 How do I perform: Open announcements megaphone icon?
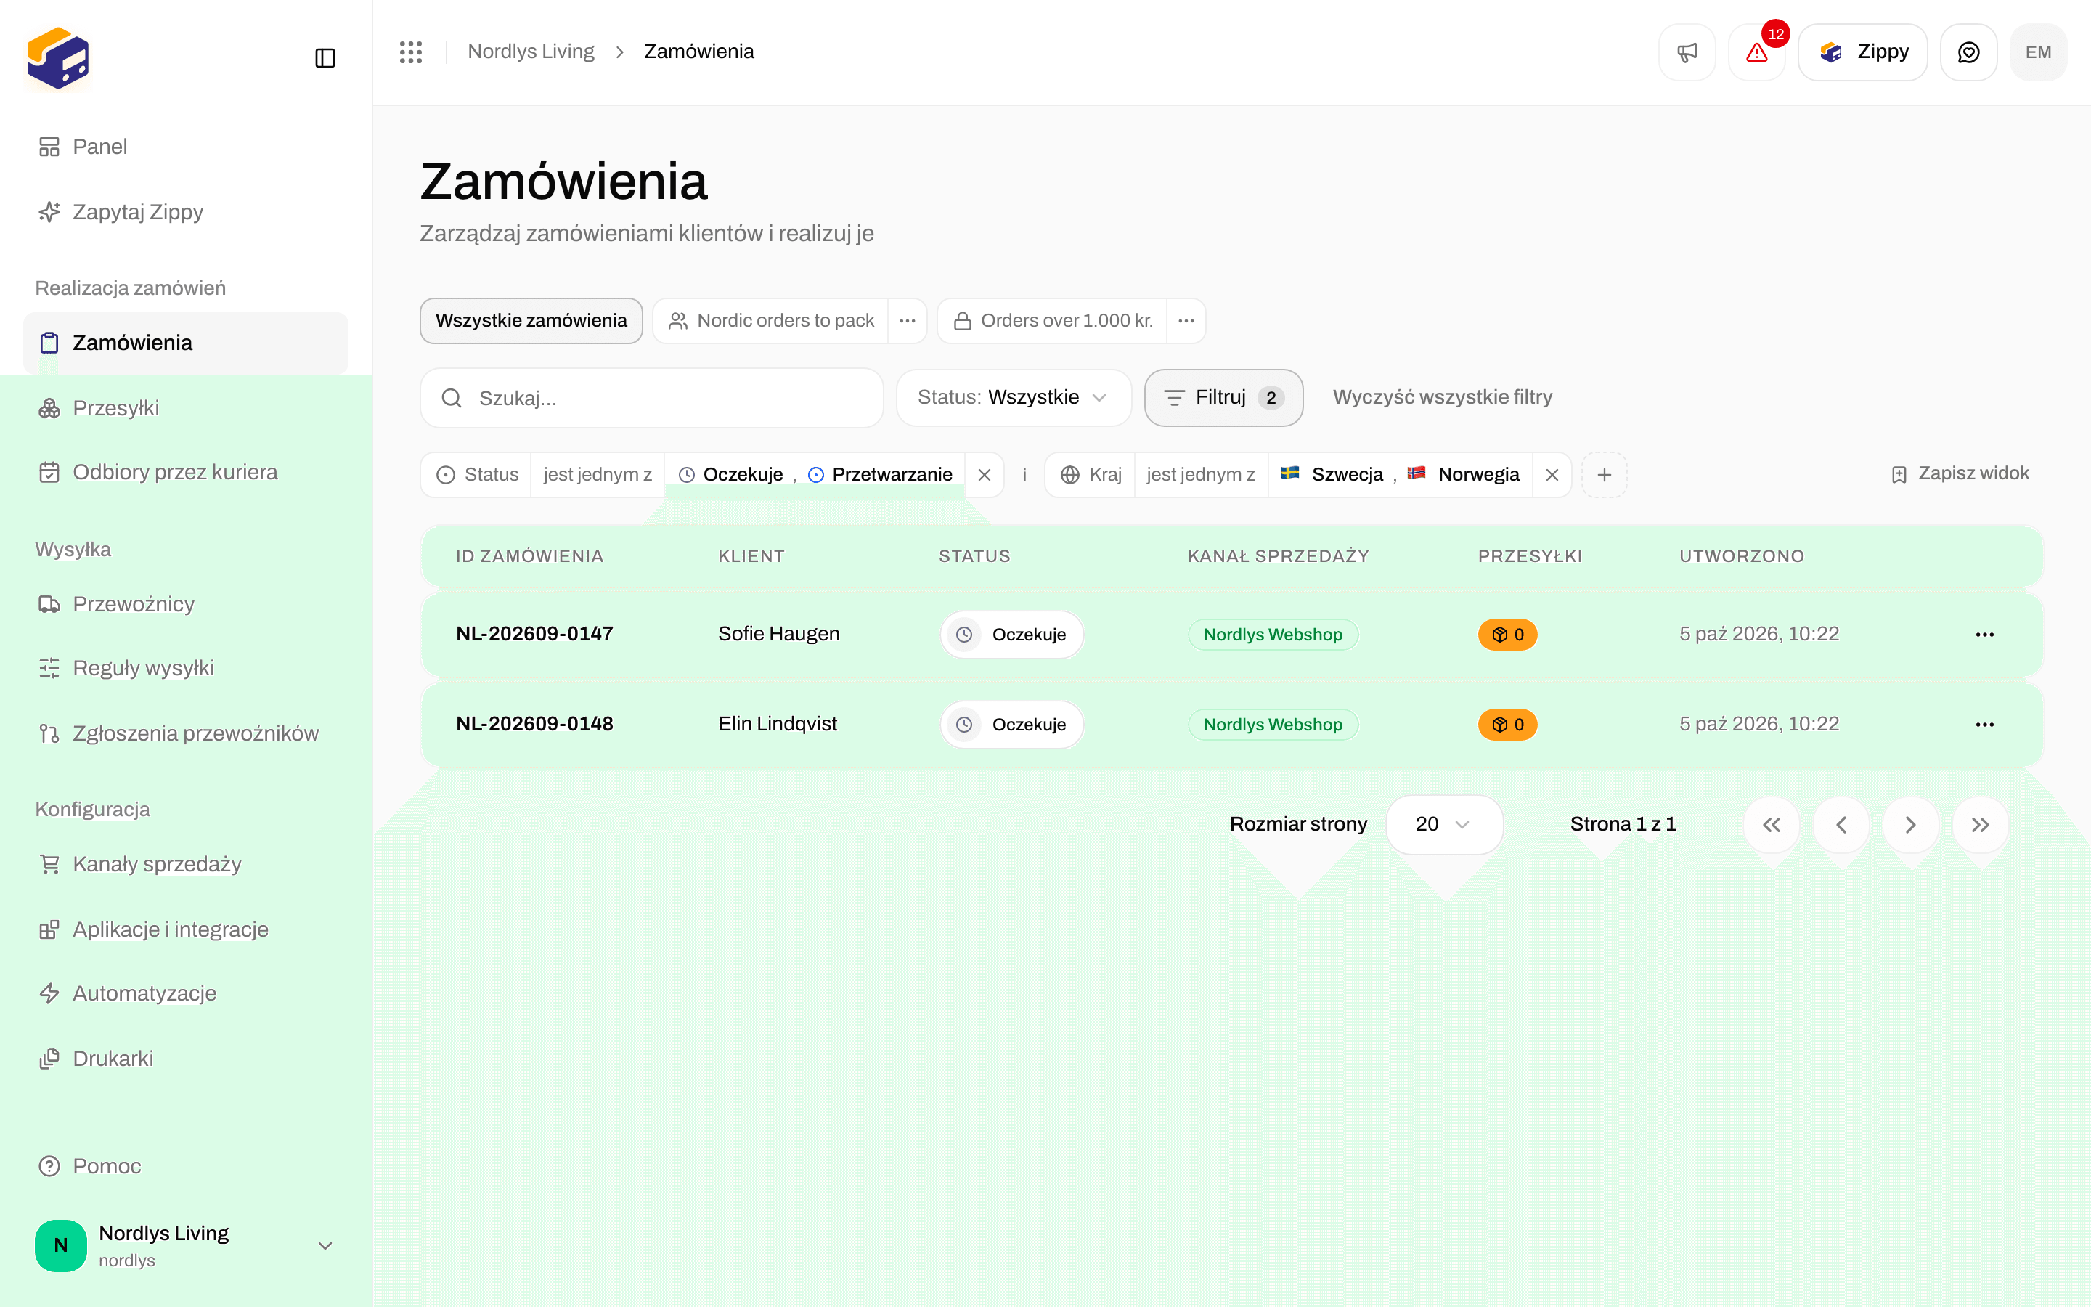tap(1687, 52)
